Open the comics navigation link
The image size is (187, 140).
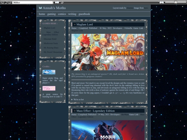[x=62, y=14]
